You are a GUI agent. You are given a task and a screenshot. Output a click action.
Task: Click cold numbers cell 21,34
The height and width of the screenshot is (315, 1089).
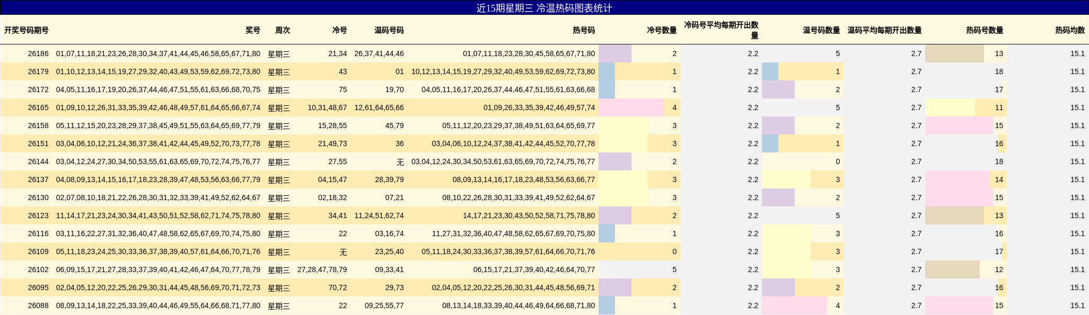(338, 53)
